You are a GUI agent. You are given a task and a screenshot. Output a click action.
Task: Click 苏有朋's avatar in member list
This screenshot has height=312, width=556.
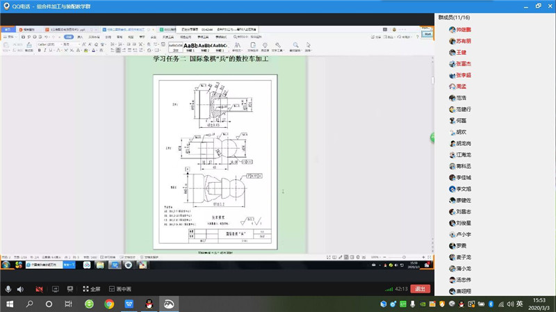point(452,41)
